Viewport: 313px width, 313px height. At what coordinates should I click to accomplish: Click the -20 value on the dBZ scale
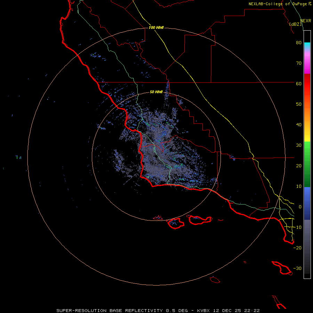pyautogui.click(x=297, y=248)
